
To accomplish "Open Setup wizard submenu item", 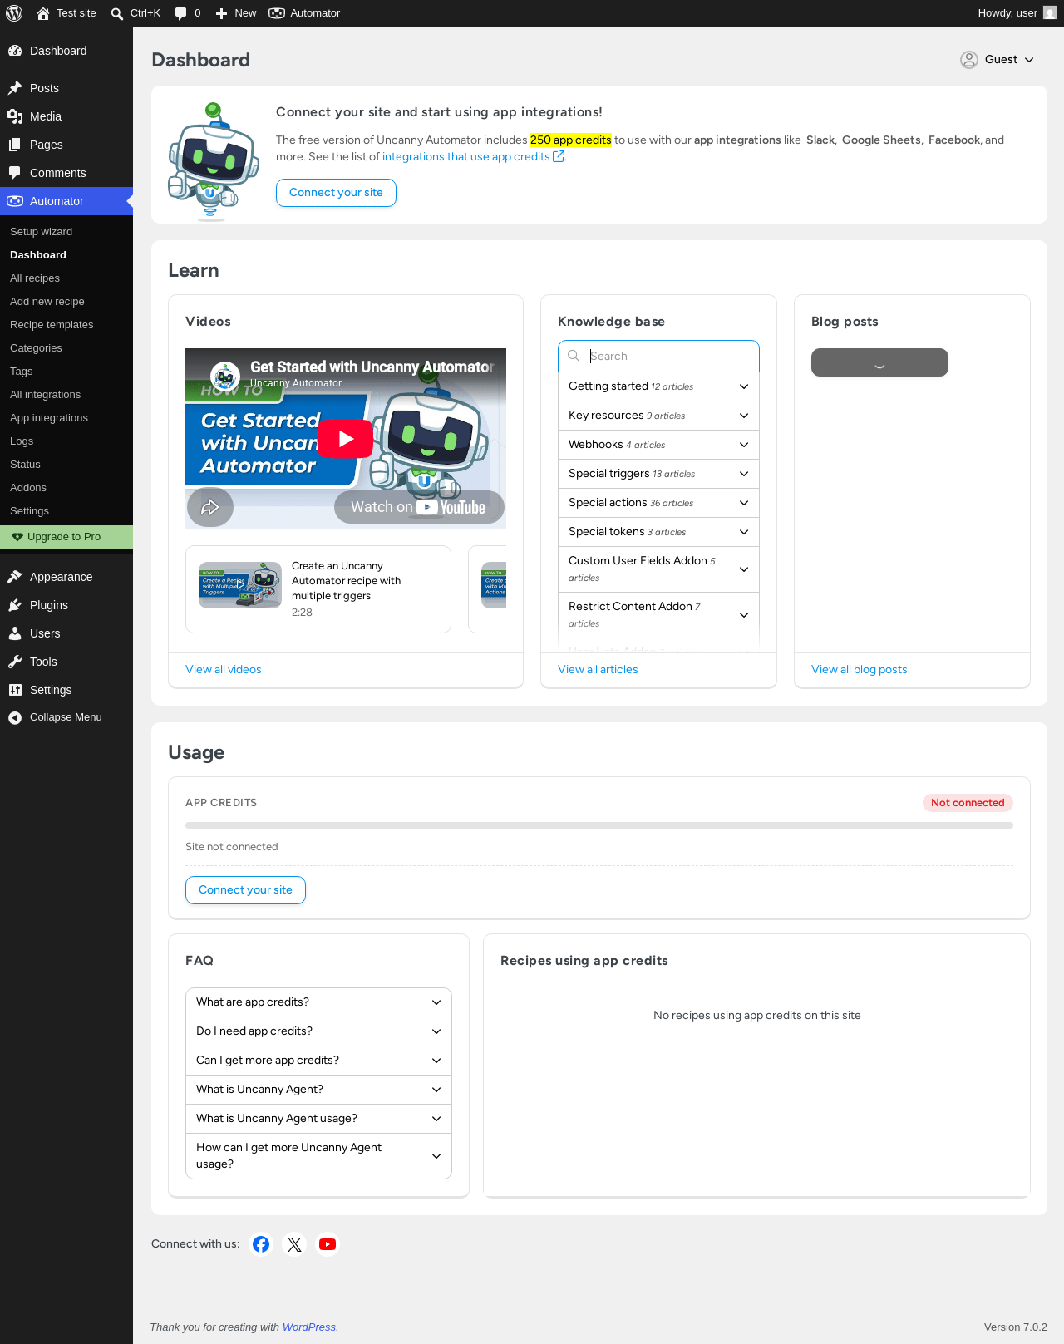I will 66,232.
